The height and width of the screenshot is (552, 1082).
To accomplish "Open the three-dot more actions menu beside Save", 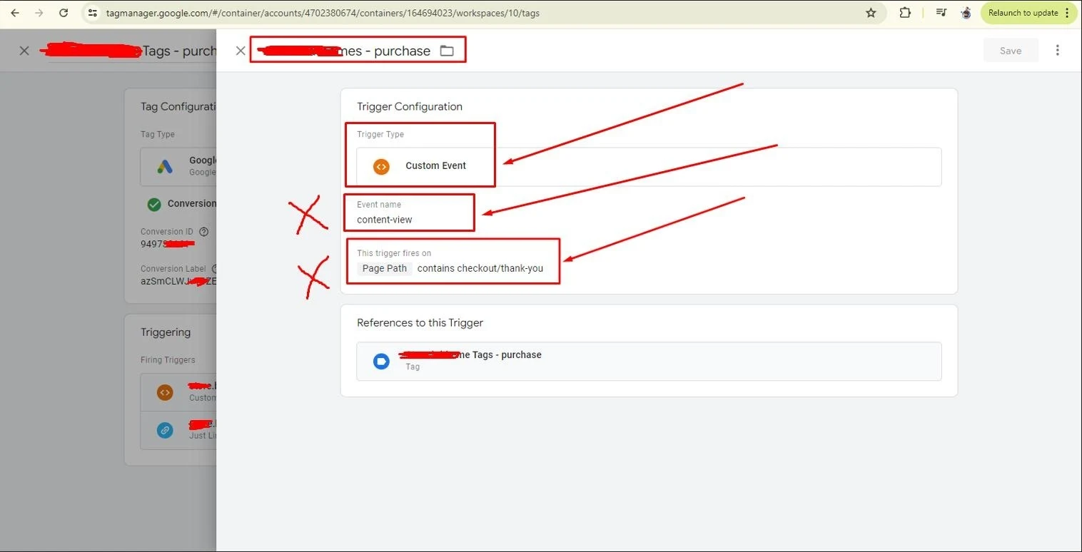I will [x=1058, y=50].
